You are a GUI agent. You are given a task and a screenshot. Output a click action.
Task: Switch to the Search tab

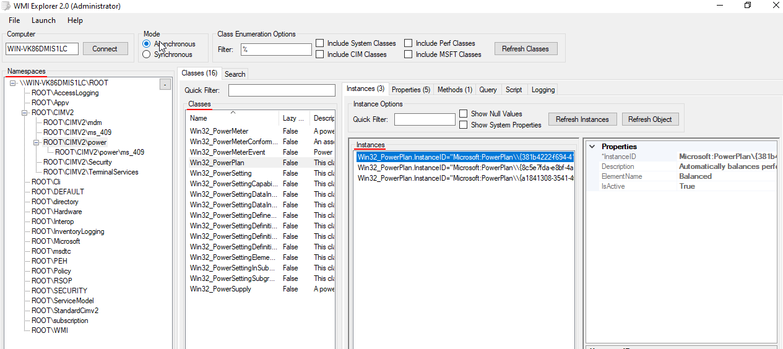235,74
